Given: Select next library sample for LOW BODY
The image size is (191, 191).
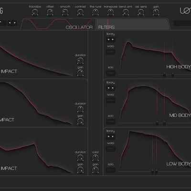Looking at the screenshot, I should (x=113, y=137).
